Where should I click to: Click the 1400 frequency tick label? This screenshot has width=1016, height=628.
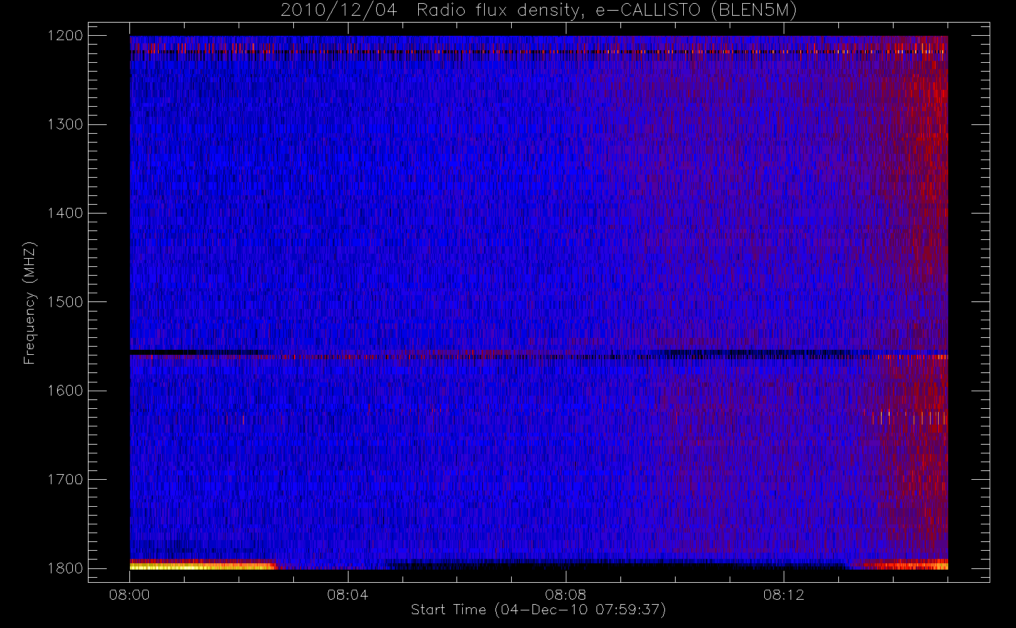pos(65,213)
